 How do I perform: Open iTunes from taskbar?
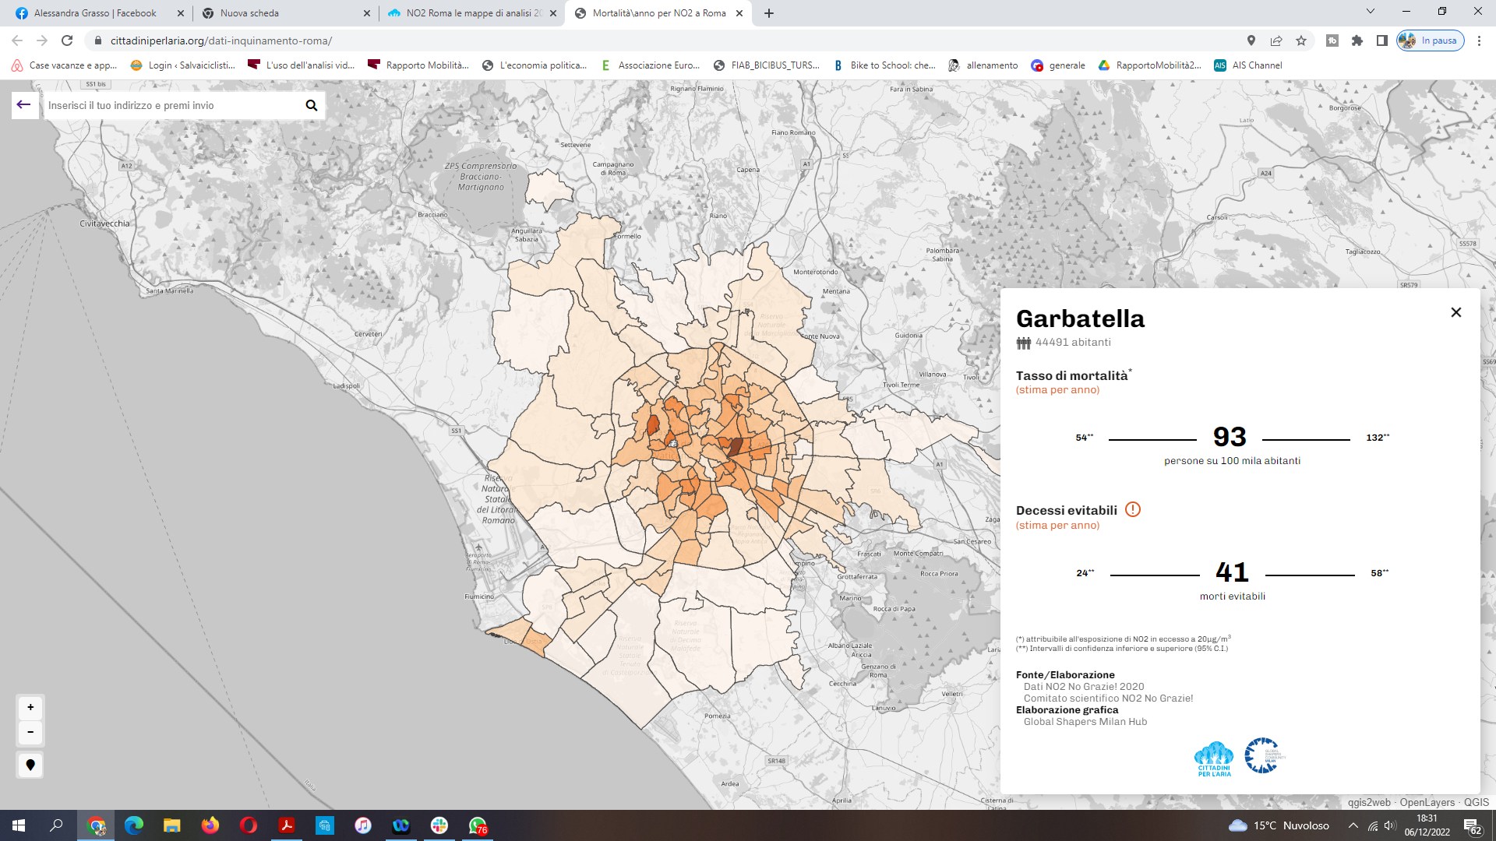[x=363, y=825]
